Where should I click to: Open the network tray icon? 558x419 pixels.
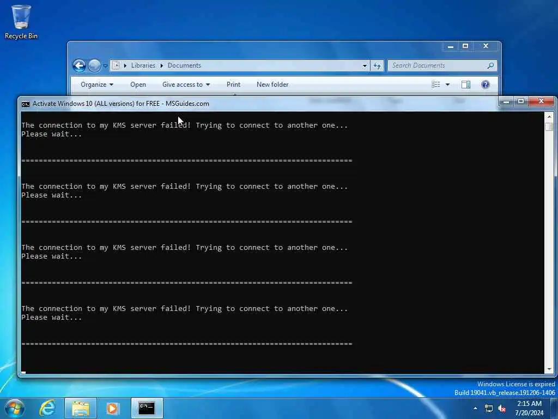tap(489, 409)
